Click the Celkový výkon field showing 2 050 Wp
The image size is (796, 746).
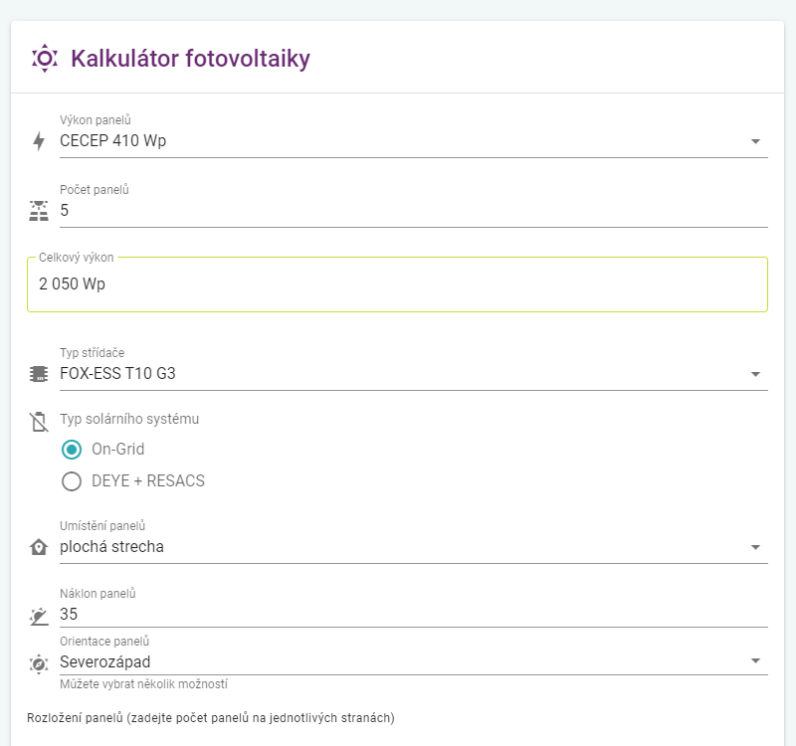[398, 284]
